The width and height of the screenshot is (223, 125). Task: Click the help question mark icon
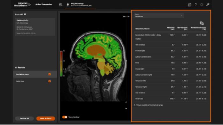tap(196, 5)
